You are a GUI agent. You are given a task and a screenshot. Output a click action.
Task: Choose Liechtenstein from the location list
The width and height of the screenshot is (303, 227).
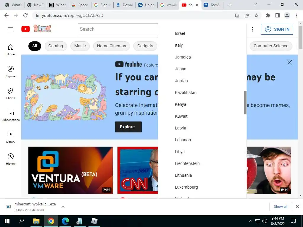pyautogui.click(x=202, y=163)
